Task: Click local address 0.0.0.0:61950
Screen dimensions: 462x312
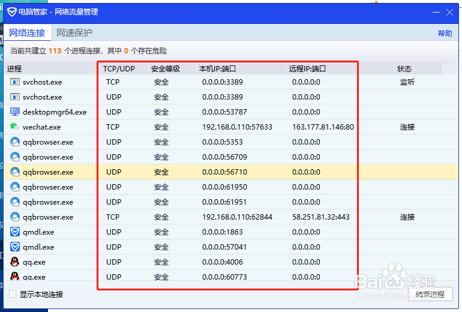Action: pyautogui.click(x=224, y=187)
